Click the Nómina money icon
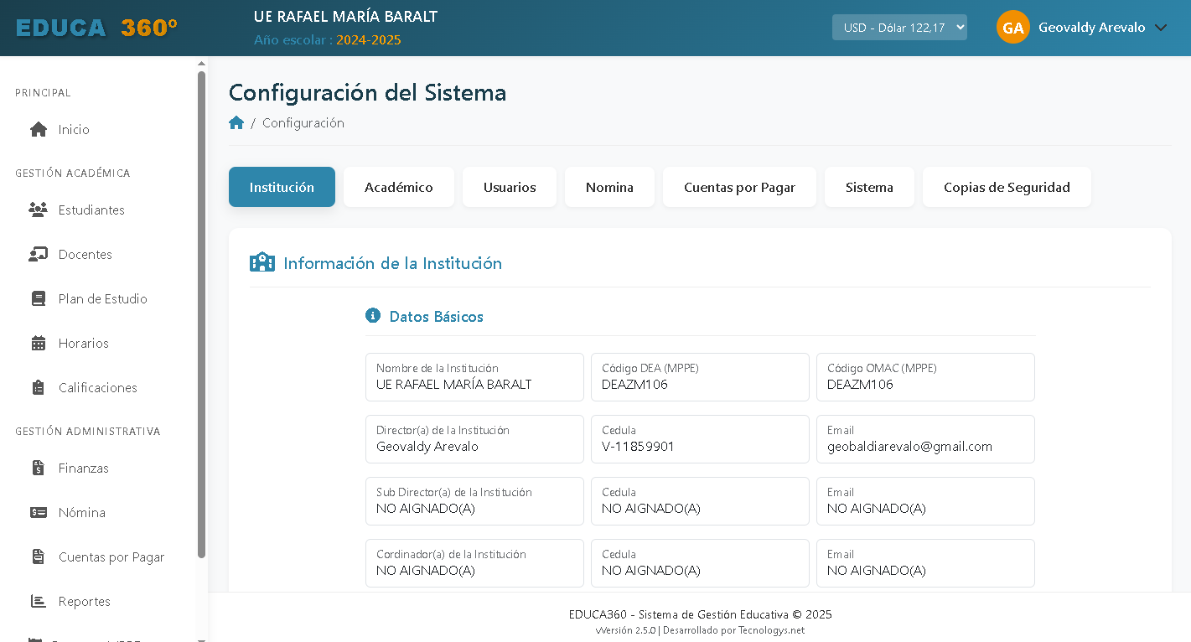The width and height of the screenshot is (1191, 642). tap(39, 513)
